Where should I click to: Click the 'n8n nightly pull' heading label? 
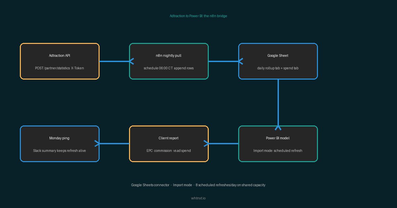[169, 55]
